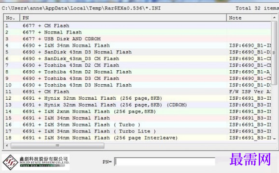Select '6690 + Toshiba 43nm D3 CM Flash'
Screen dimensions: 279x173
138,78
